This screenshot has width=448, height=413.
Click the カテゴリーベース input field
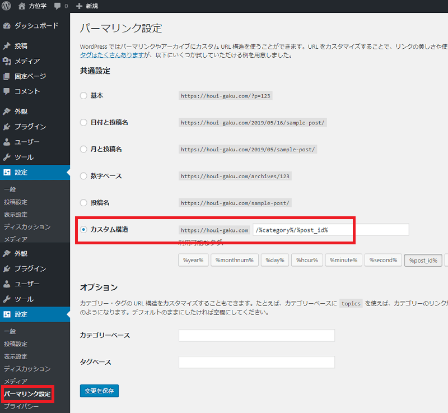click(x=256, y=335)
